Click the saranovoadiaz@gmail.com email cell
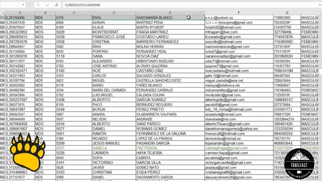Viewport: 322px width, 181px height. click(238, 56)
